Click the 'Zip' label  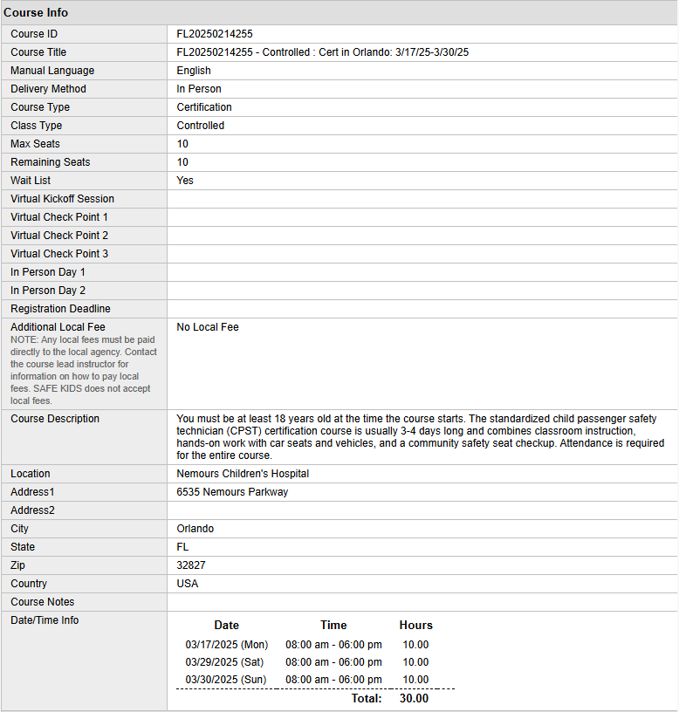[17, 565]
